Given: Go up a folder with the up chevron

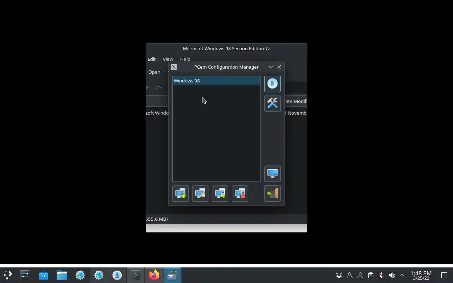Looking at the screenshot, I should click(x=159, y=87).
